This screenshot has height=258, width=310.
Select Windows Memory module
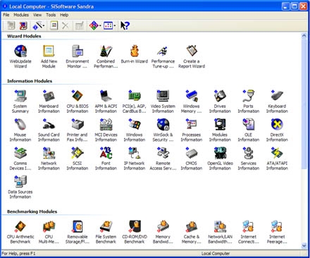tap(192, 102)
